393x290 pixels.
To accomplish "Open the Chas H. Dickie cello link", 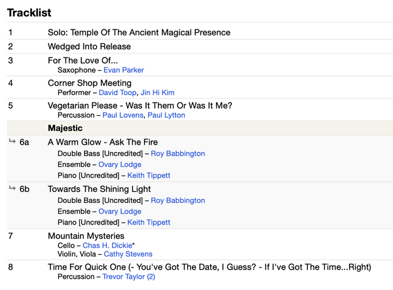I will point(107,245).
